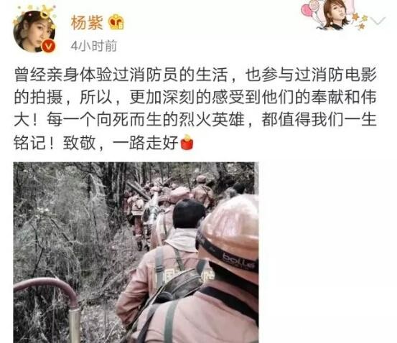Click the red candle emoji in post
This screenshot has width=397, height=343.
click(187, 143)
